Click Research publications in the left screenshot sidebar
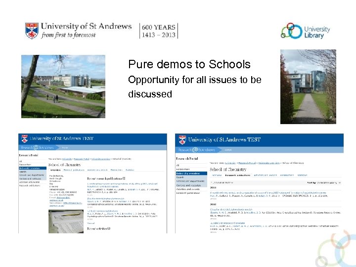The width and height of the screenshot is (356, 267). [30, 185]
